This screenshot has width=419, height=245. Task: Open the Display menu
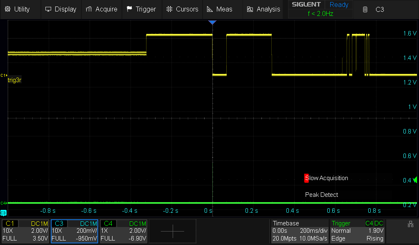[x=61, y=9]
